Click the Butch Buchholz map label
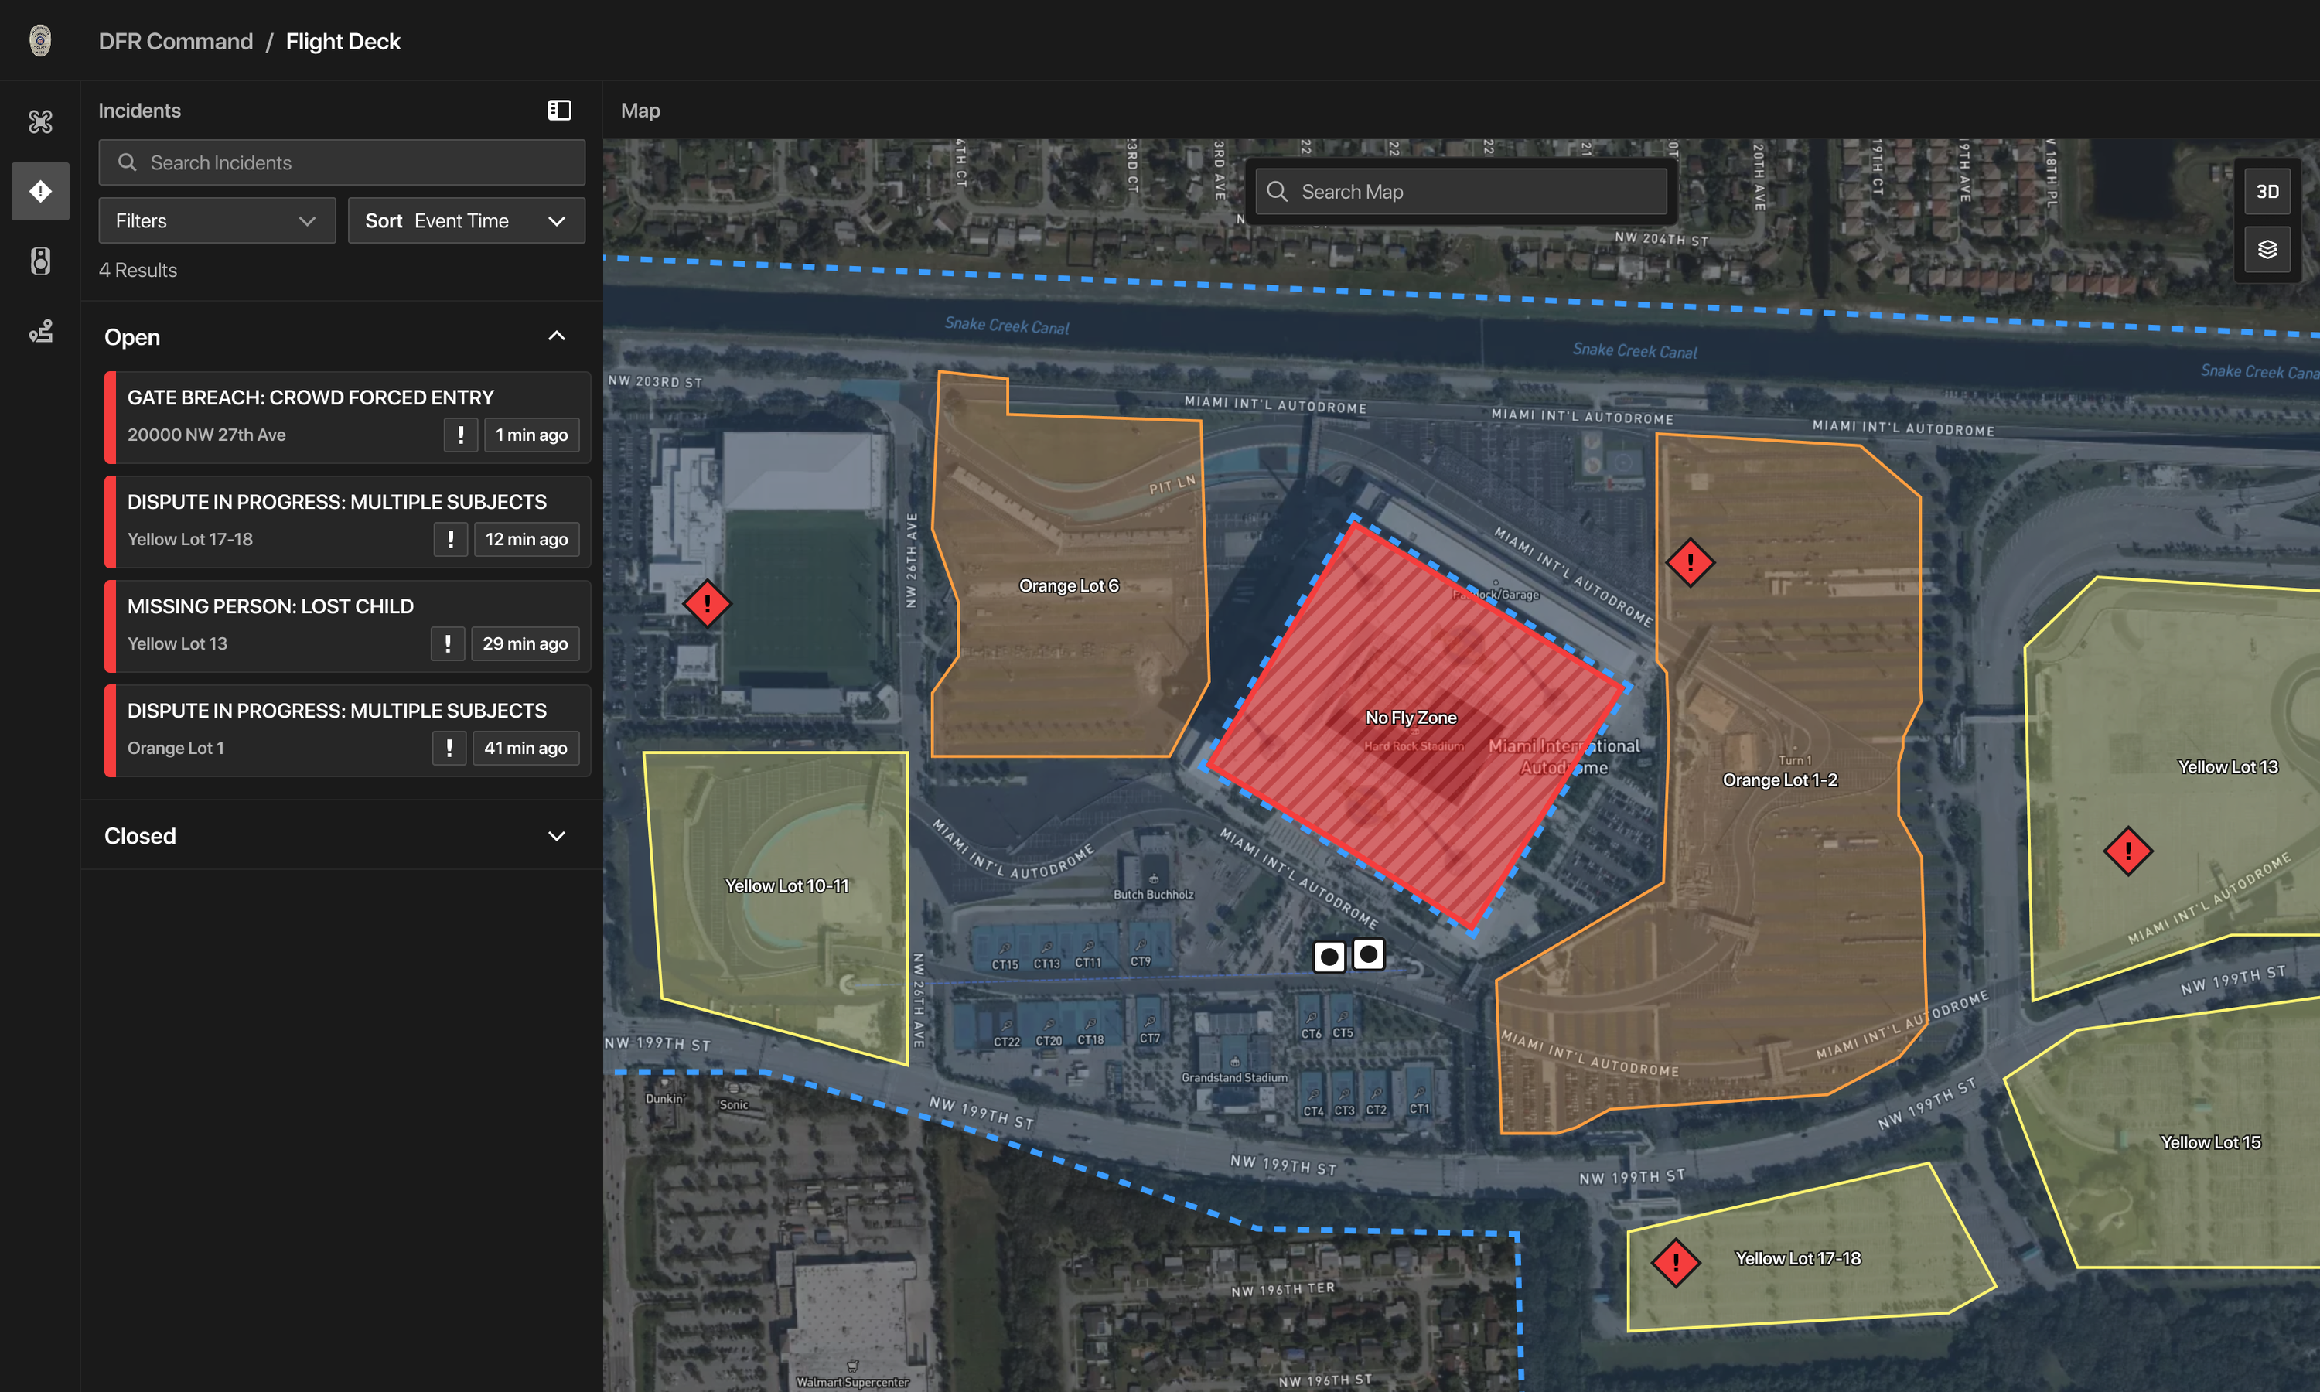This screenshot has height=1392, width=2320. tap(1154, 895)
